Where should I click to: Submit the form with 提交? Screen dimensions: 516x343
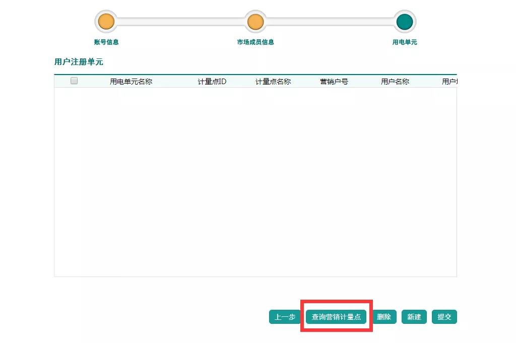click(444, 317)
